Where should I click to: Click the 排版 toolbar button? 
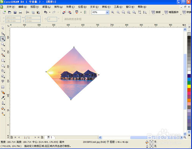point(156,12)
